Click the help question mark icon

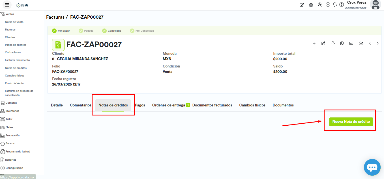click(342, 5)
